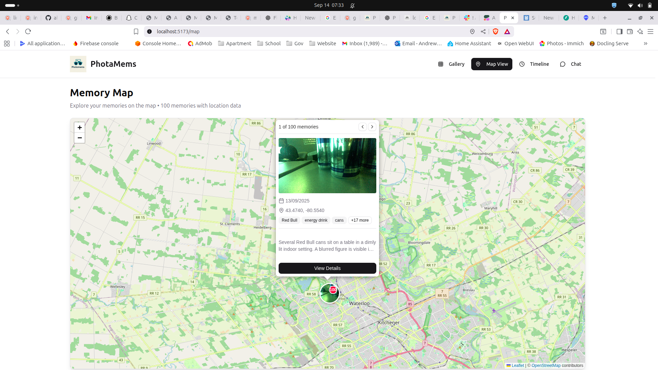The image size is (658, 370).
Task: Click the map zoom in plus button
Action: pyautogui.click(x=80, y=127)
